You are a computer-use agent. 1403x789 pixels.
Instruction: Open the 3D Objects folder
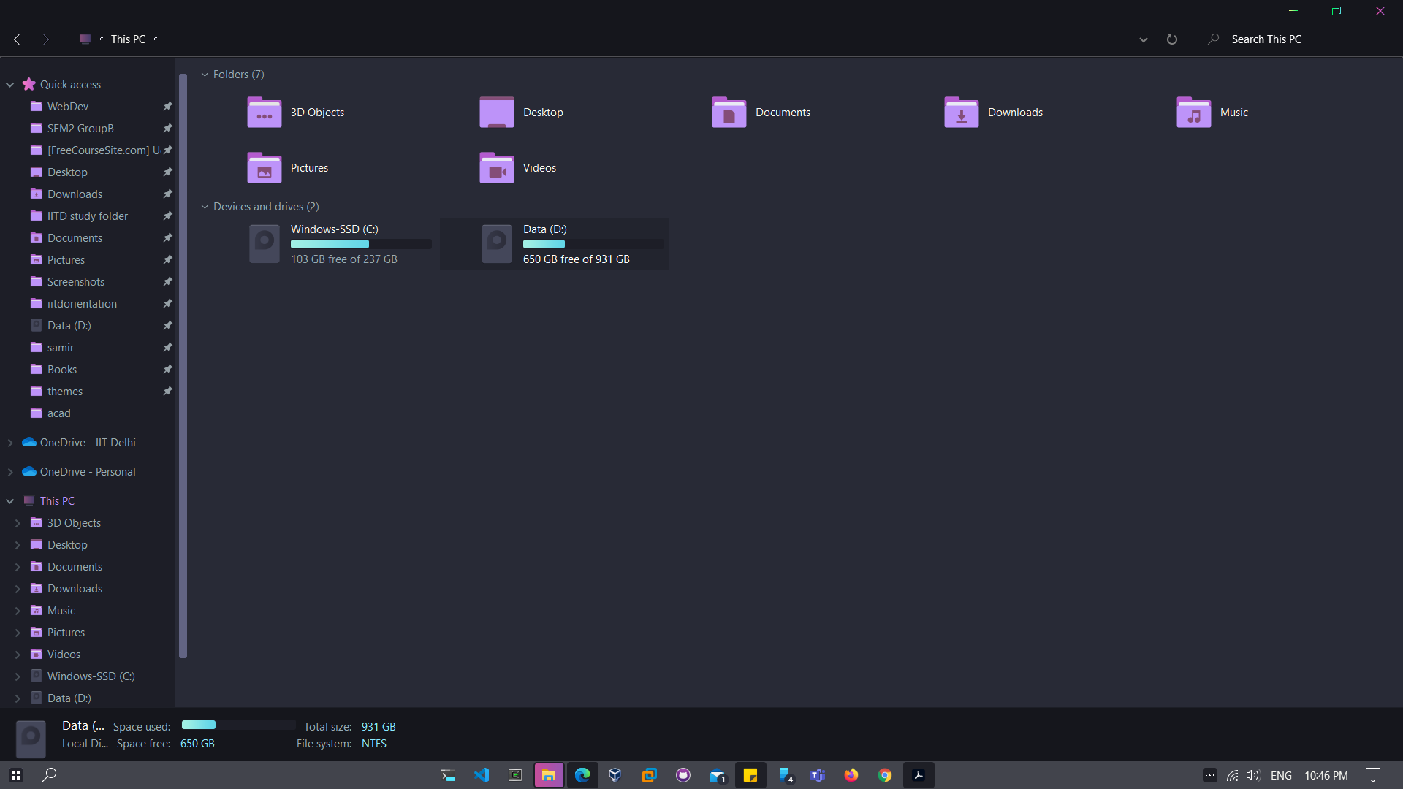tap(296, 113)
